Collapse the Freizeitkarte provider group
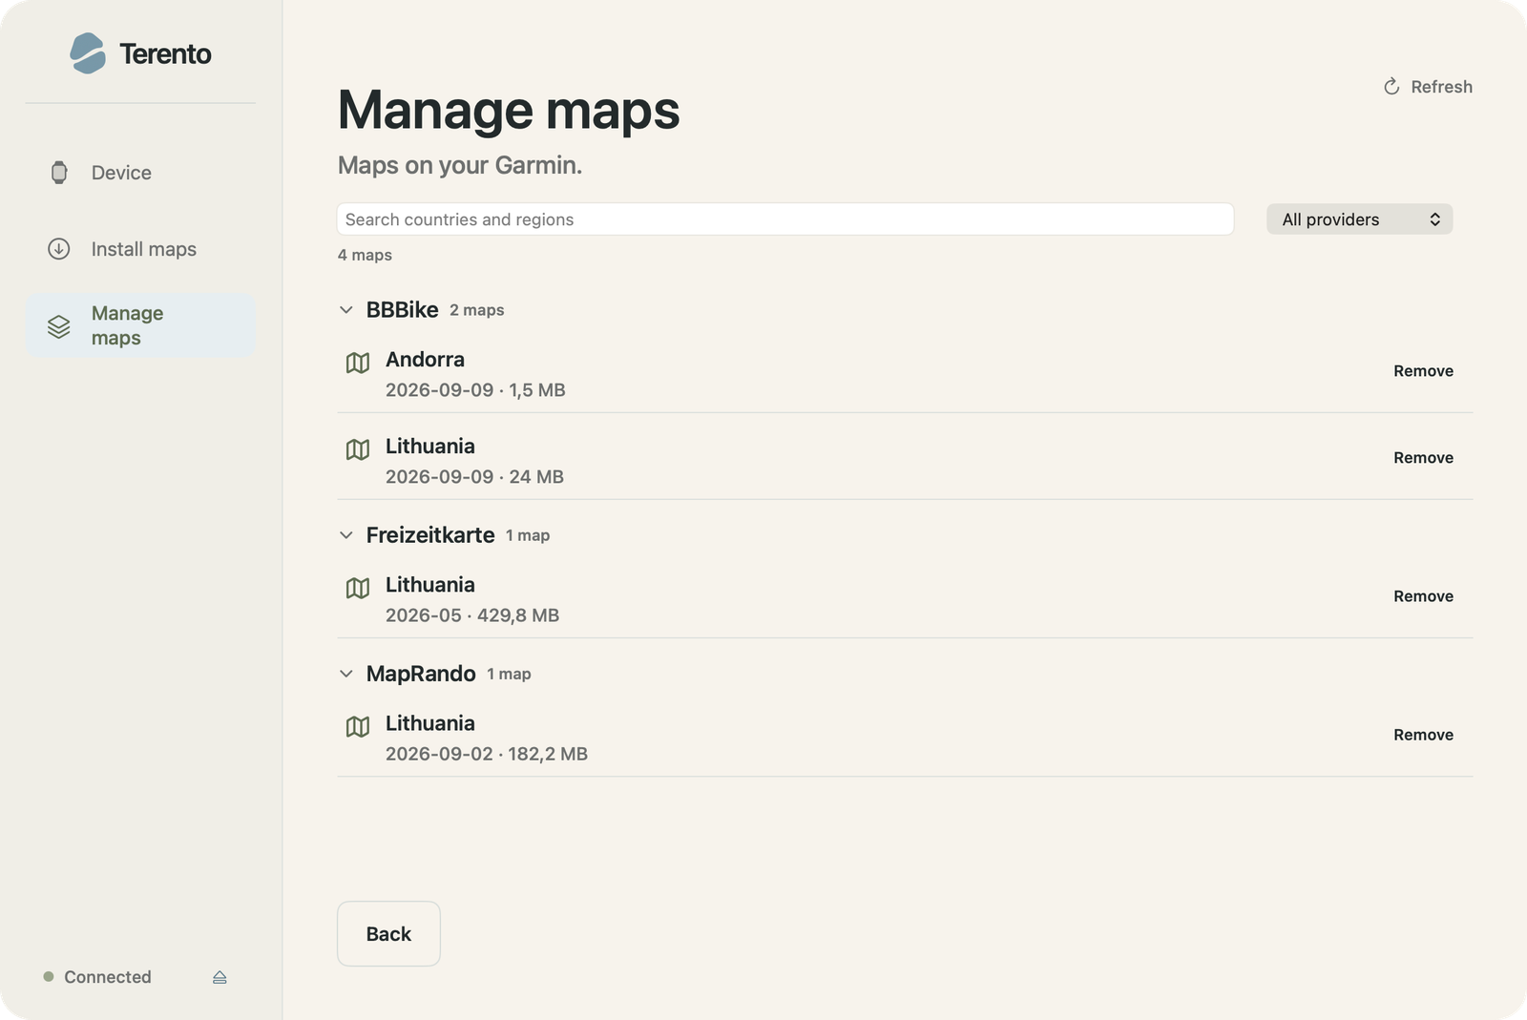 (346, 535)
